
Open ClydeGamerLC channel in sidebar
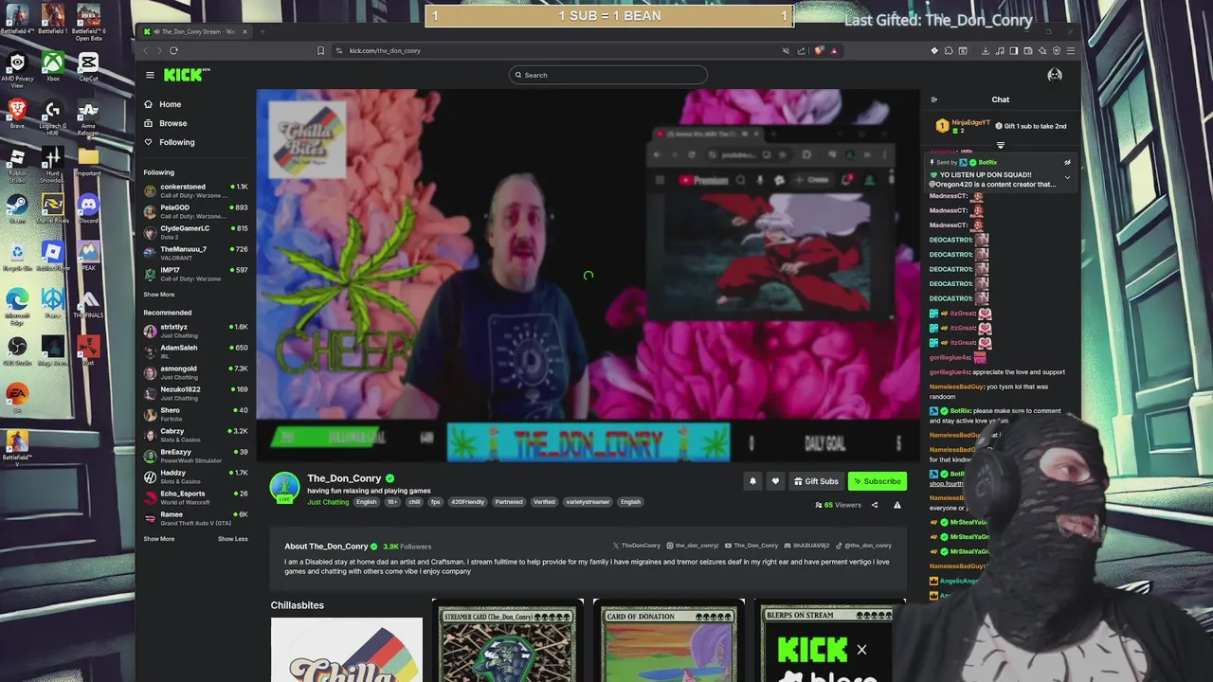click(195, 232)
